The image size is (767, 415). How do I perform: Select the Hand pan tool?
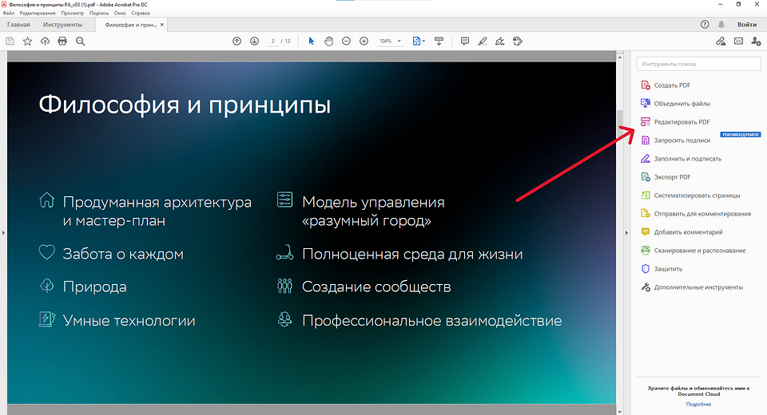click(328, 41)
